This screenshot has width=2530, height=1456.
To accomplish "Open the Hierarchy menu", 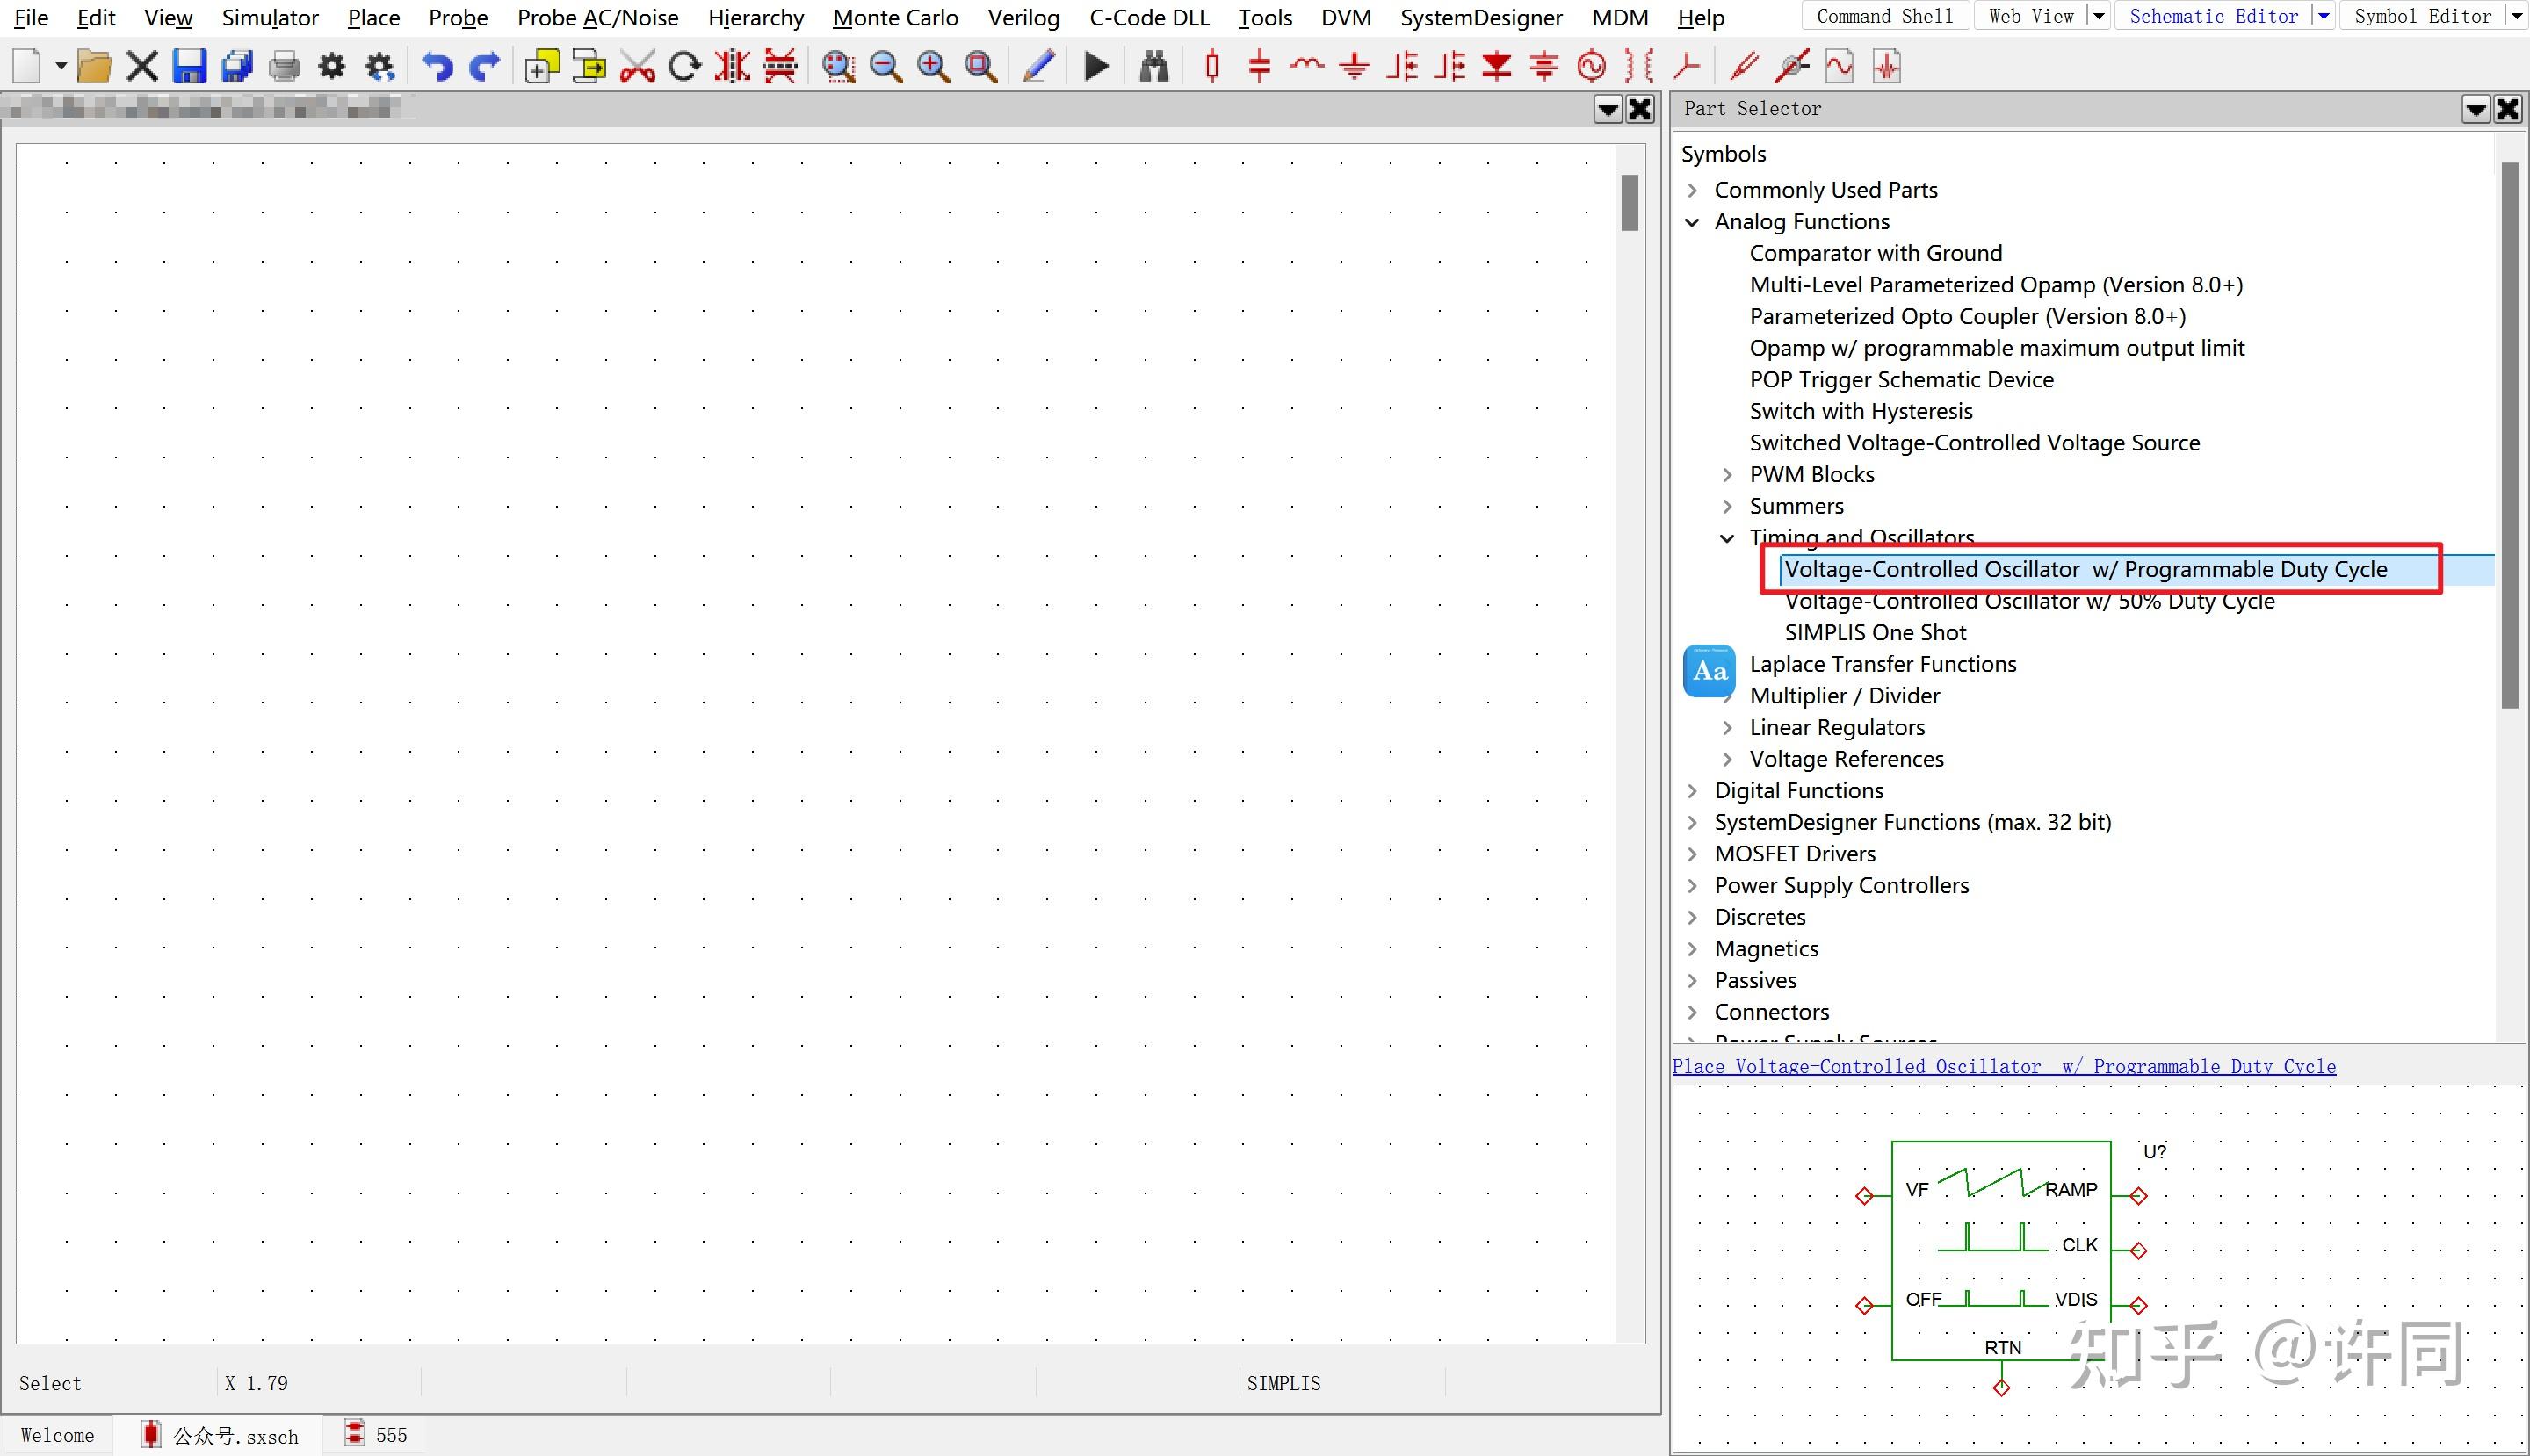I will [755, 18].
